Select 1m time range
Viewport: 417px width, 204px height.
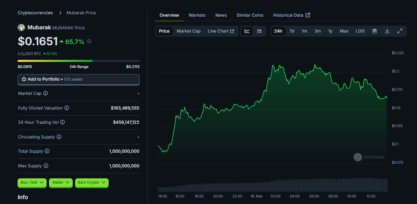pyautogui.click(x=304, y=31)
